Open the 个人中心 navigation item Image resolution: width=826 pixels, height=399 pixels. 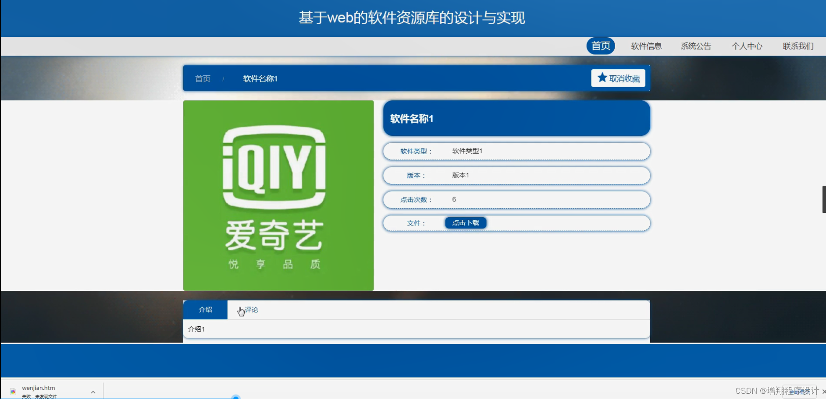point(747,46)
